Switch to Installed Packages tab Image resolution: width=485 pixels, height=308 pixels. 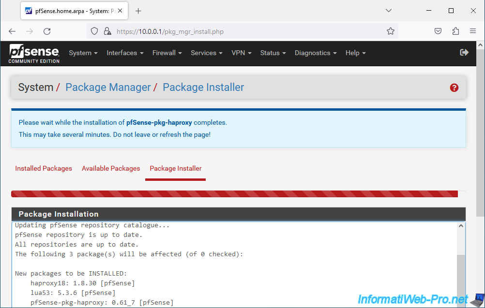point(44,168)
